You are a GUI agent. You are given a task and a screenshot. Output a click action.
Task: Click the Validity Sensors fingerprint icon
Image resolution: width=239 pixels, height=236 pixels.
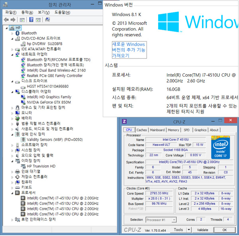(23, 139)
